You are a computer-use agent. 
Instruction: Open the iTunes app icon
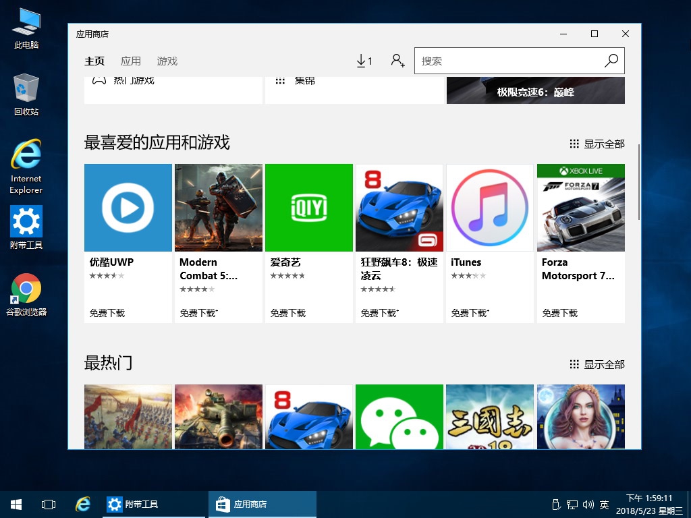pos(490,208)
